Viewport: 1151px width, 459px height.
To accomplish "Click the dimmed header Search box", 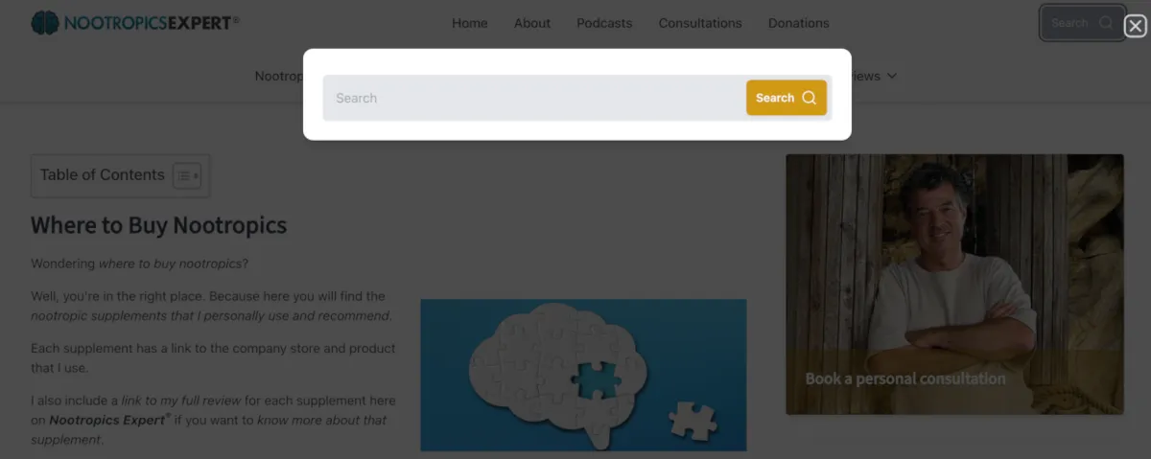I will tap(1081, 23).
